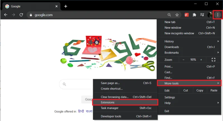The height and width of the screenshot is (121, 223).
Task: Click Copy in the Edit row
Action: (x=200, y=90)
